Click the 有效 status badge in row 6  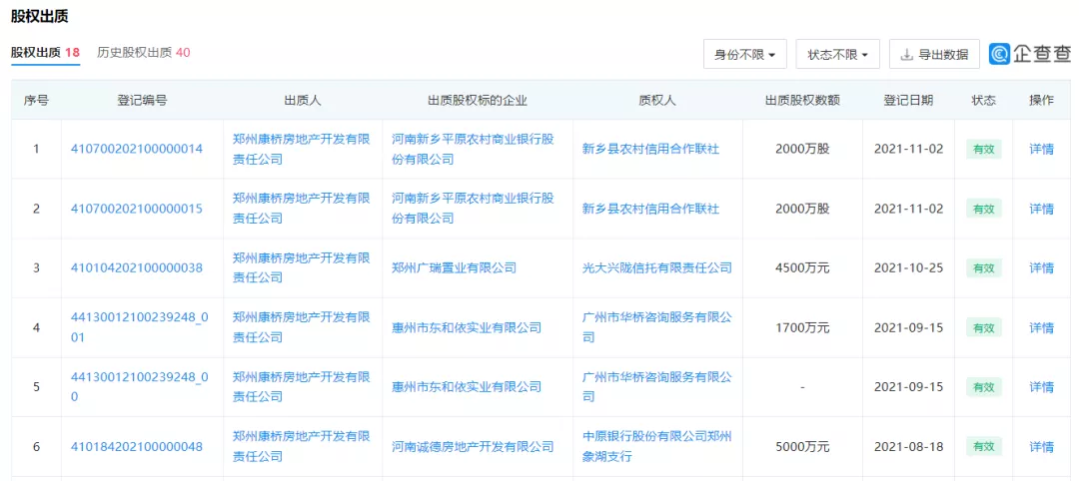click(x=983, y=447)
